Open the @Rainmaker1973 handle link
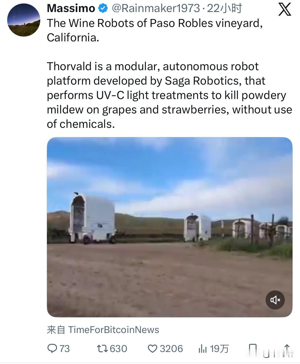 156,9
